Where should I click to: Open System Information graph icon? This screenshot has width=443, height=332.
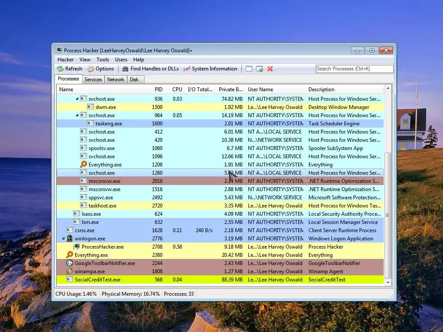[187, 69]
